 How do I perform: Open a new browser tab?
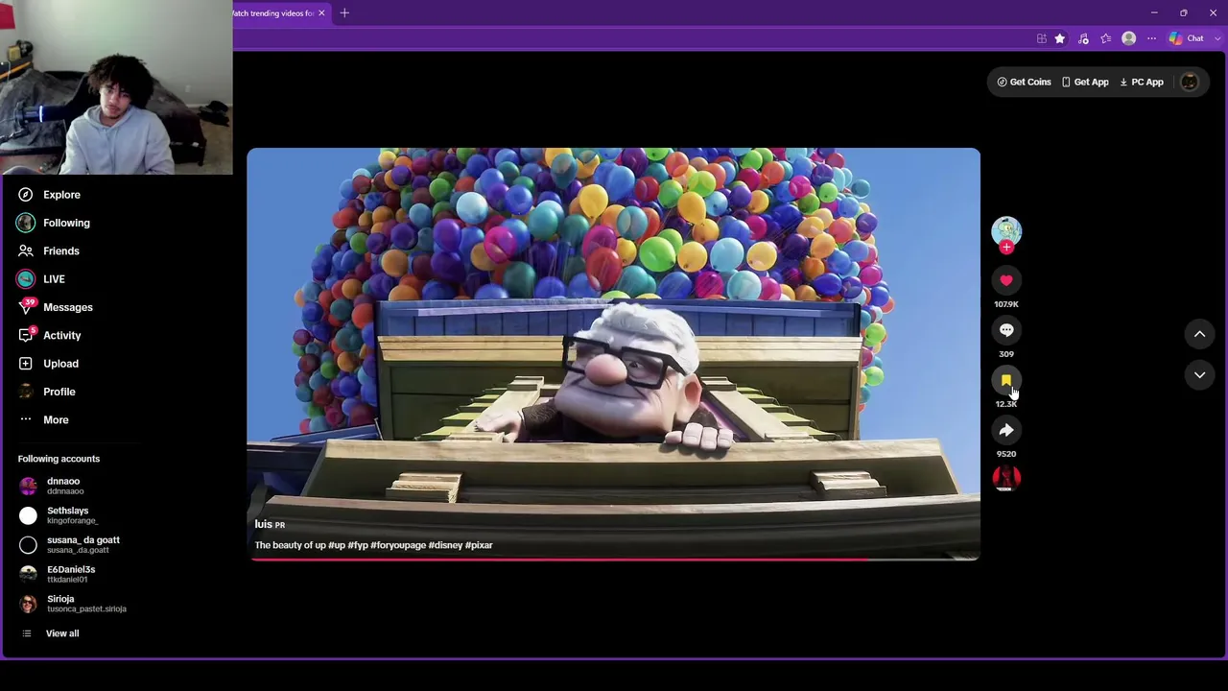344,13
